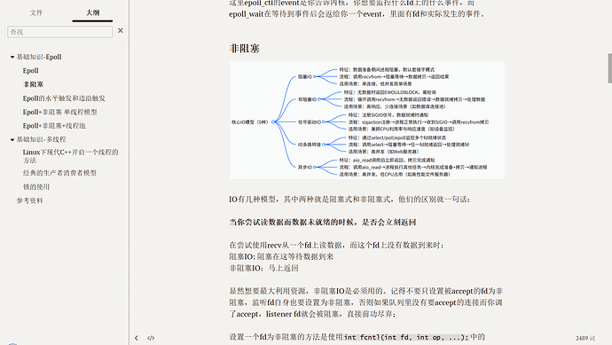Show word count 2489 词 details
This screenshot has height=345, width=612.
pyautogui.click(x=585, y=339)
